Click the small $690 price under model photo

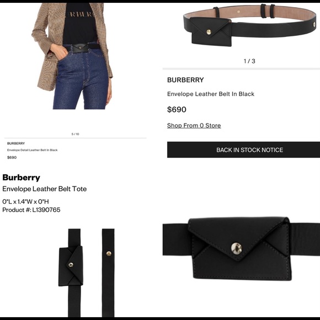pyautogui.click(x=12, y=157)
